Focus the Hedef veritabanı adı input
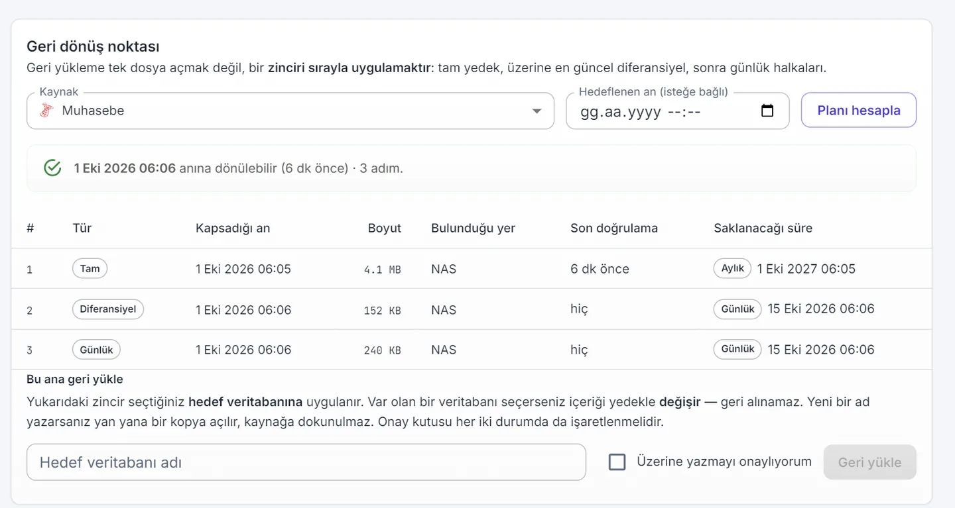Viewport: 955px width, 508px height. click(x=306, y=462)
